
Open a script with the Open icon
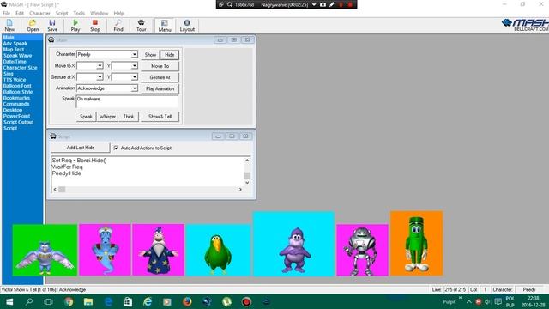point(33,26)
